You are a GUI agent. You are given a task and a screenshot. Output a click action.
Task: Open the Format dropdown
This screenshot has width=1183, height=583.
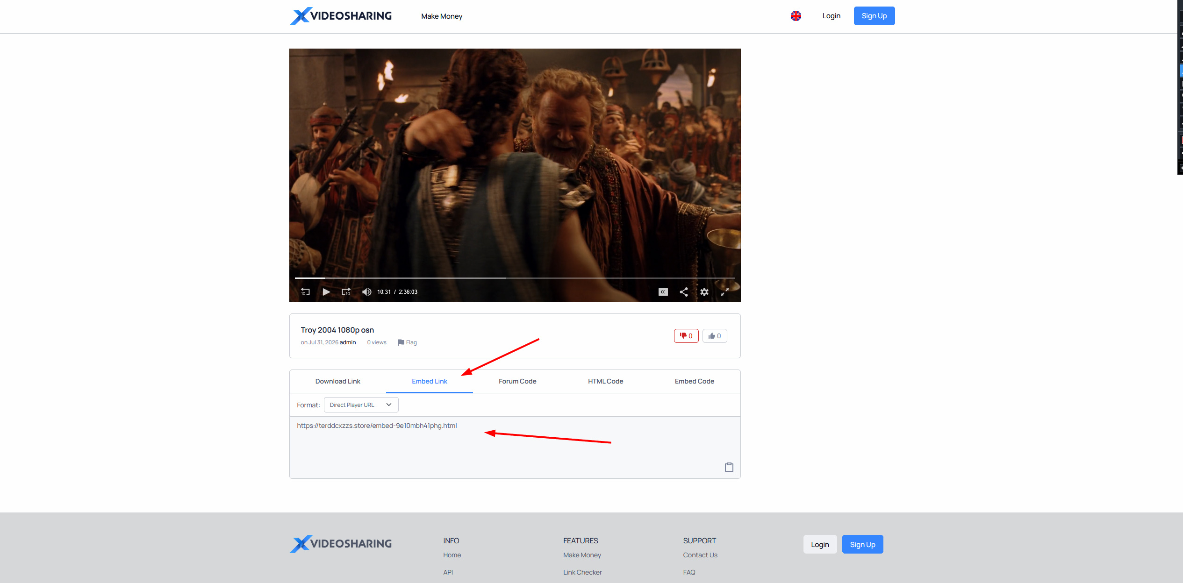361,405
